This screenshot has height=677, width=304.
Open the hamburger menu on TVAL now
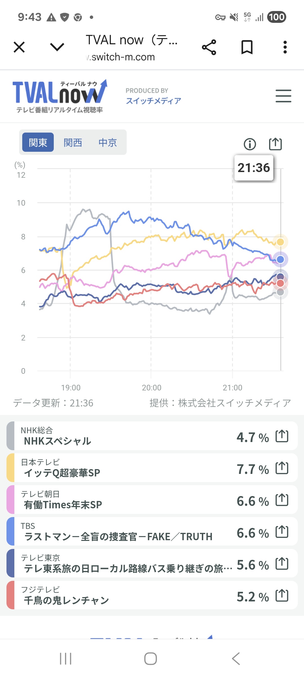coord(283,96)
